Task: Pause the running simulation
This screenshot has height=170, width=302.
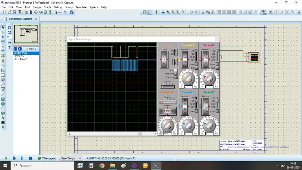Action: (22, 158)
